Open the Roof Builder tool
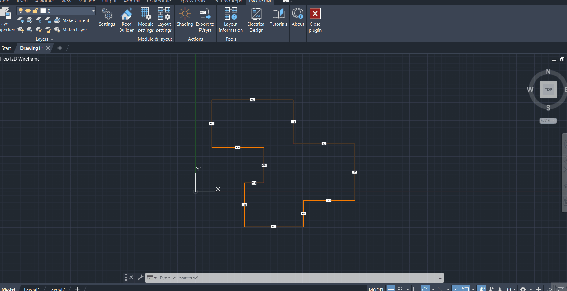 (126, 20)
